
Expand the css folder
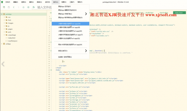point(4,17)
